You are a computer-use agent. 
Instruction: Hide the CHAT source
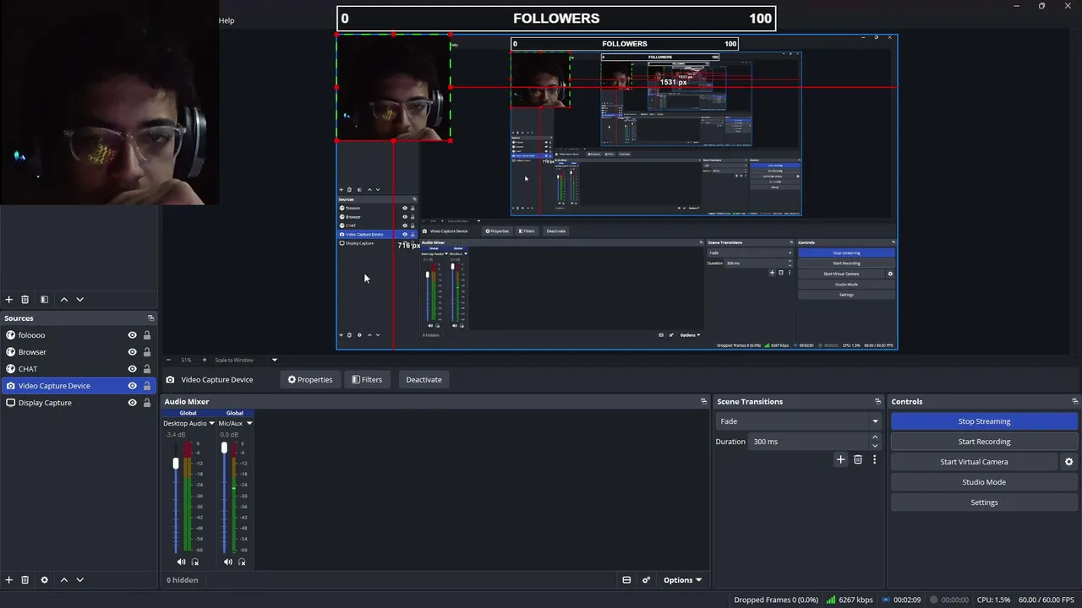132,369
